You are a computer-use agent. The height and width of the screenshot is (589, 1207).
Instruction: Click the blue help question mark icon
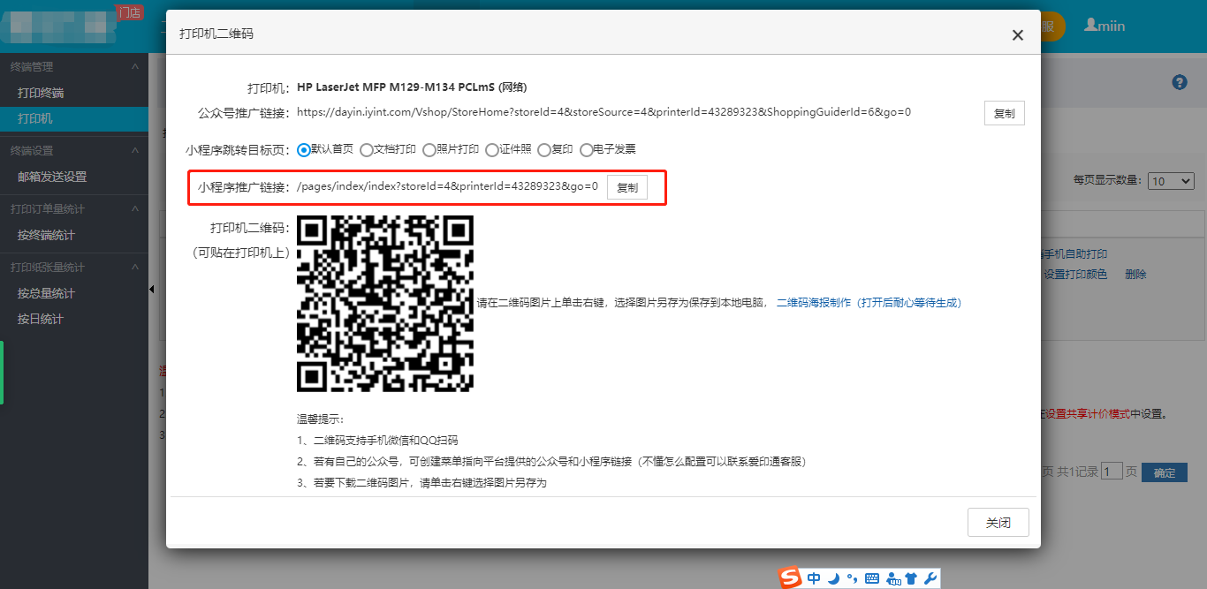pyautogui.click(x=1180, y=82)
